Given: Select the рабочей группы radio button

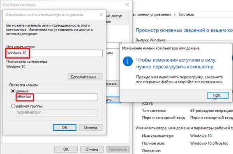Looking at the screenshot, I should click(13, 106).
